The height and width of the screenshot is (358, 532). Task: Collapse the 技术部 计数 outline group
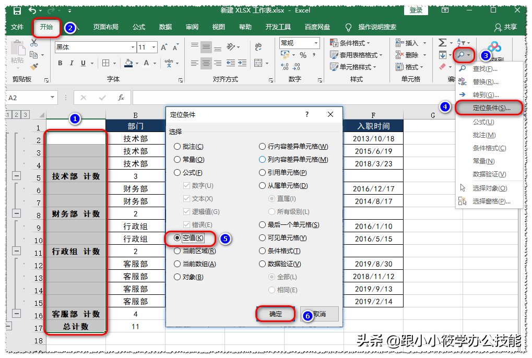[16, 176]
